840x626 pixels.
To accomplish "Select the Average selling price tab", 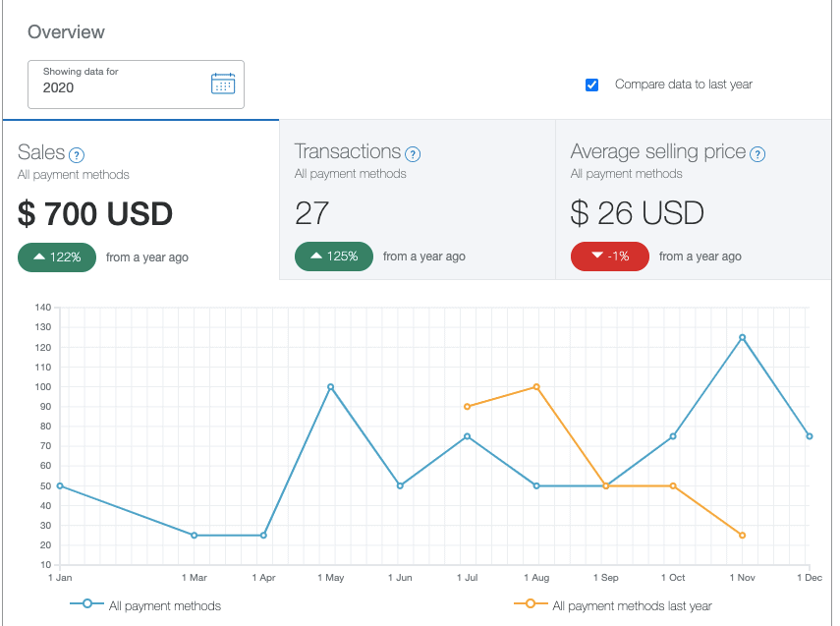I will coord(694,199).
